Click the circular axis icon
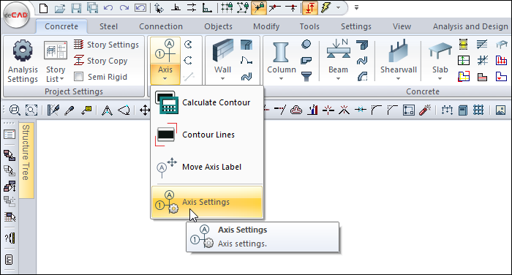 (x=188, y=44)
